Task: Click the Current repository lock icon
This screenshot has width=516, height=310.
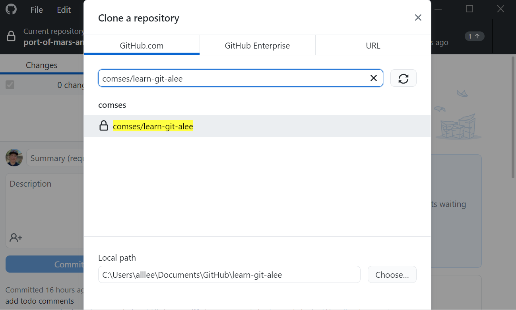Action: (11, 36)
